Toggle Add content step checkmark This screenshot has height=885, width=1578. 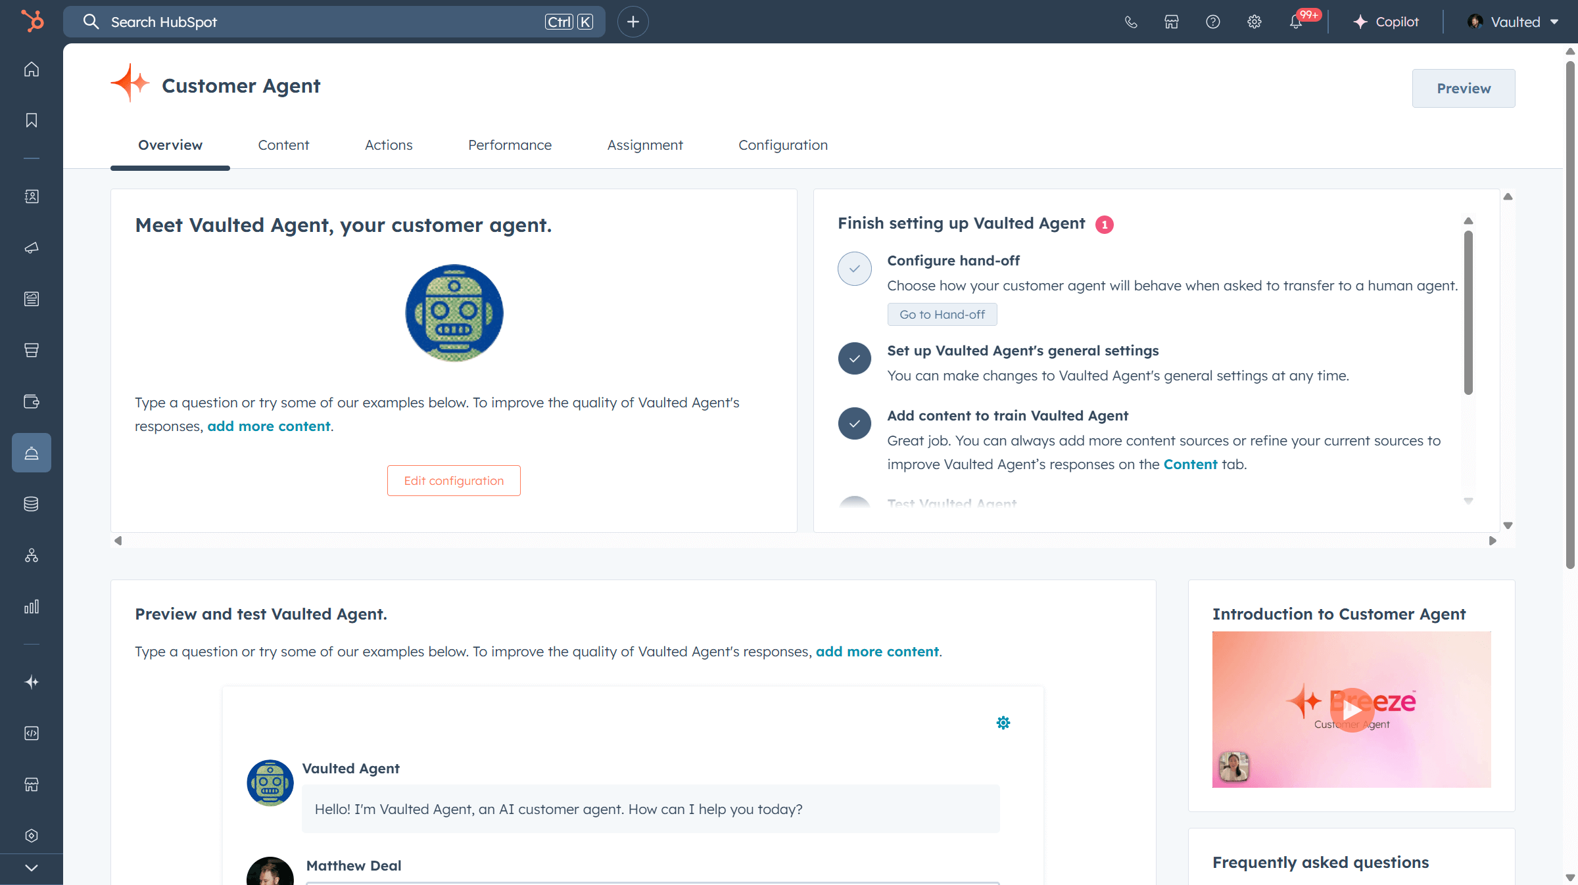[855, 424]
